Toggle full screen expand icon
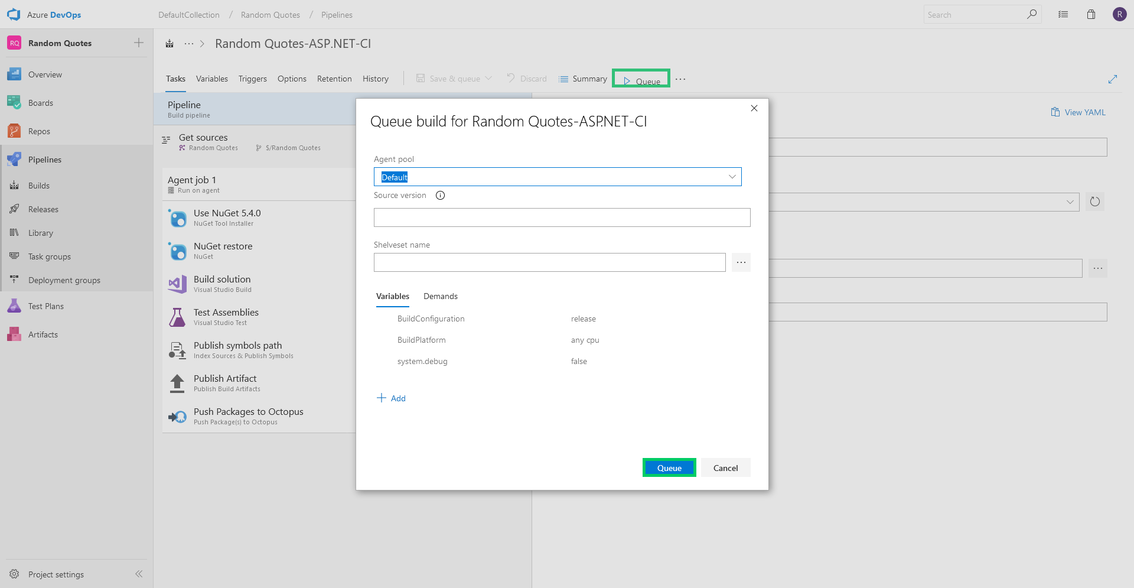This screenshot has width=1134, height=588. (1113, 79)
